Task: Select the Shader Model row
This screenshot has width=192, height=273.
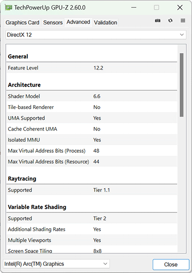Action: [x=92, y=96]
